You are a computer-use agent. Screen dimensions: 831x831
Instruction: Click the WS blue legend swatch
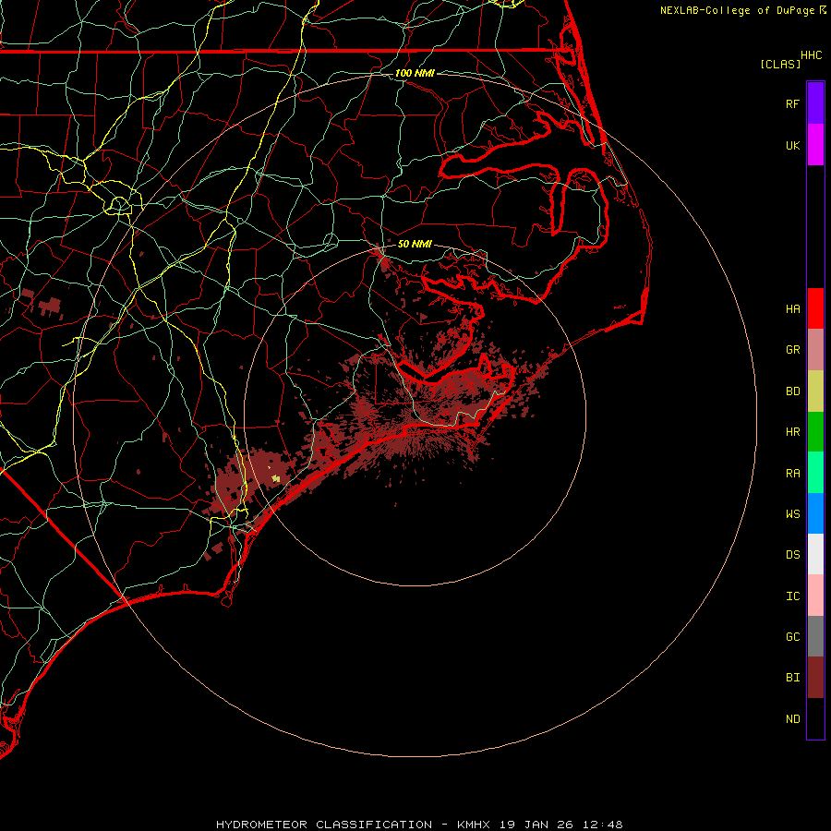[x=815, y=513]
